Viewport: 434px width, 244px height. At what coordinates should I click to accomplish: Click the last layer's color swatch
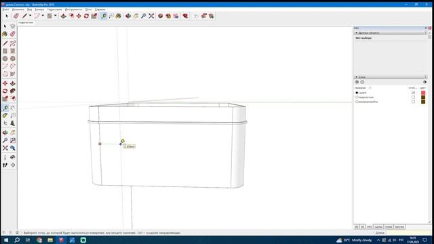tap(423, 102)
